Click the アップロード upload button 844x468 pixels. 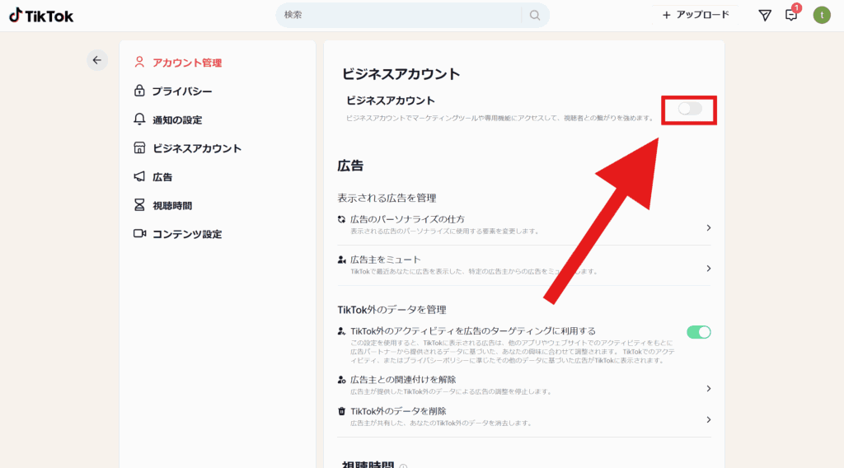(696, 15)
